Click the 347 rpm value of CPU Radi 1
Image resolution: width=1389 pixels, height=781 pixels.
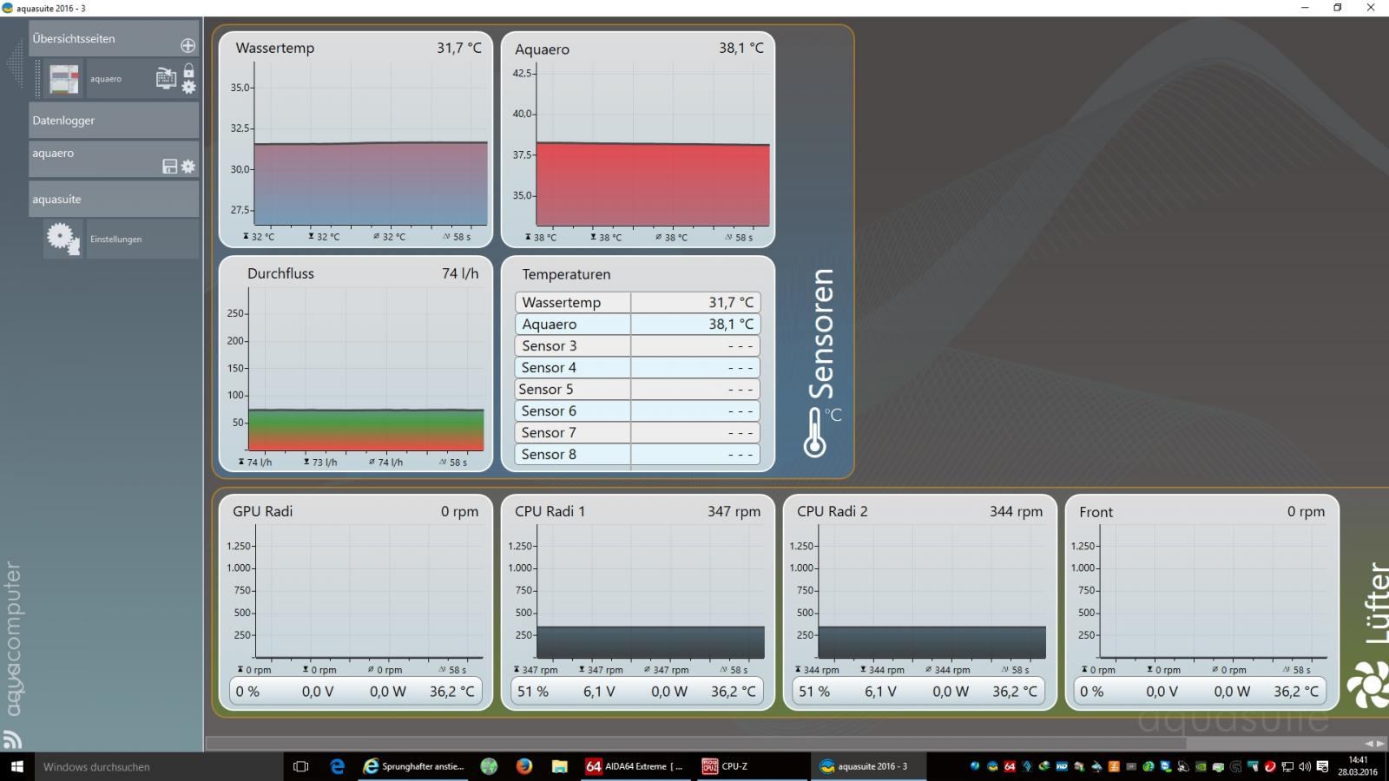point(734,511)
